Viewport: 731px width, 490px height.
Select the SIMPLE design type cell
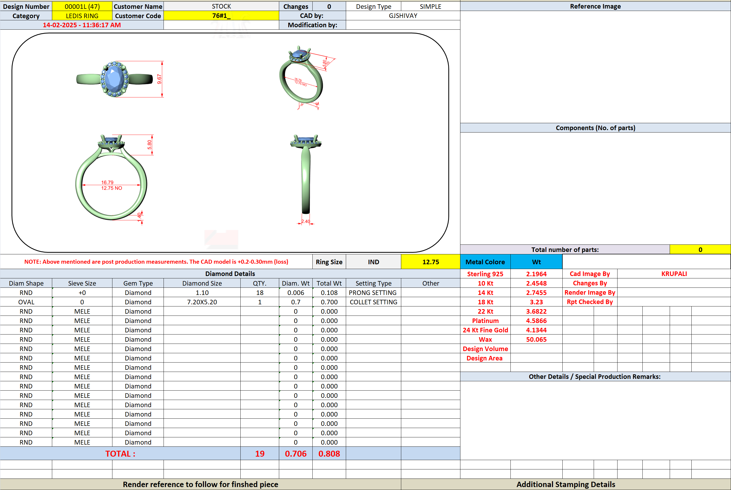pyautogui.click(x=430, y=6)
